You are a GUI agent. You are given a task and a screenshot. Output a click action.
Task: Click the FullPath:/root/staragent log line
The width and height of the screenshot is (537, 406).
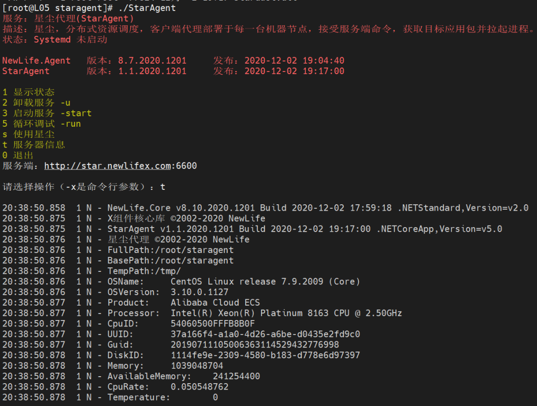pos(170,250)
